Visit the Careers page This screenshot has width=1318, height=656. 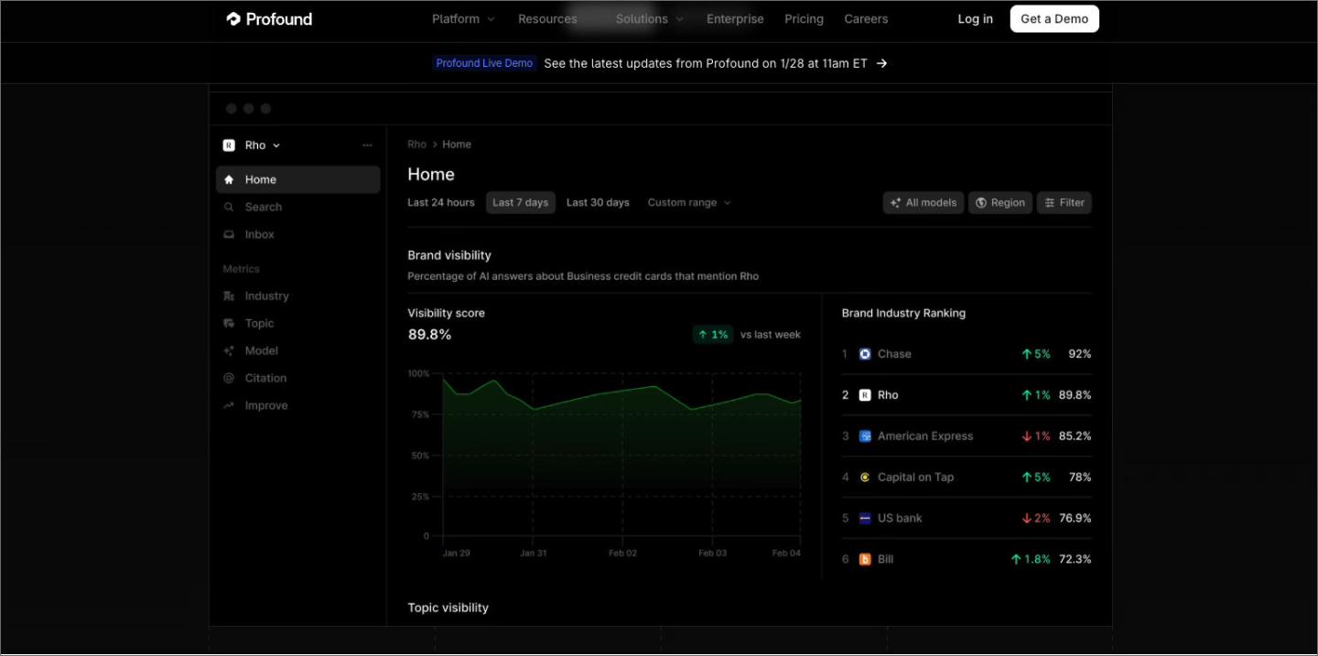point(866,19)
